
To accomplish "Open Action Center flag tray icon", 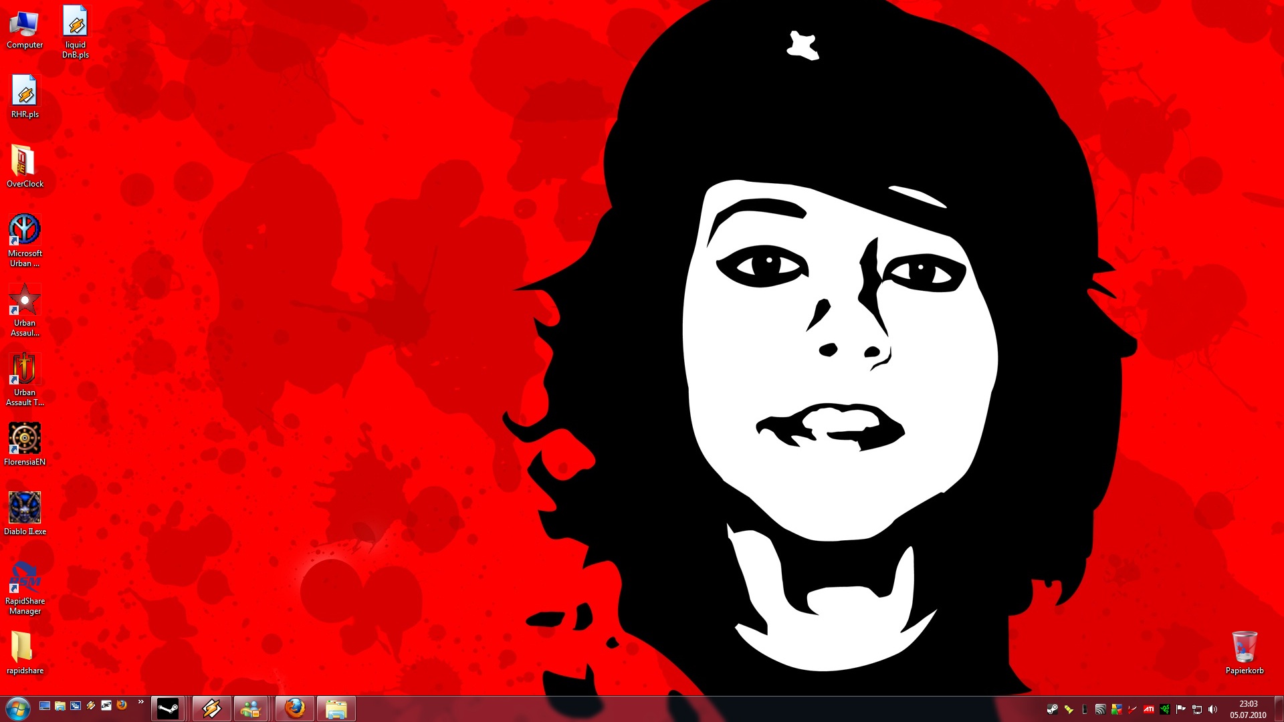I will 1181,709.
